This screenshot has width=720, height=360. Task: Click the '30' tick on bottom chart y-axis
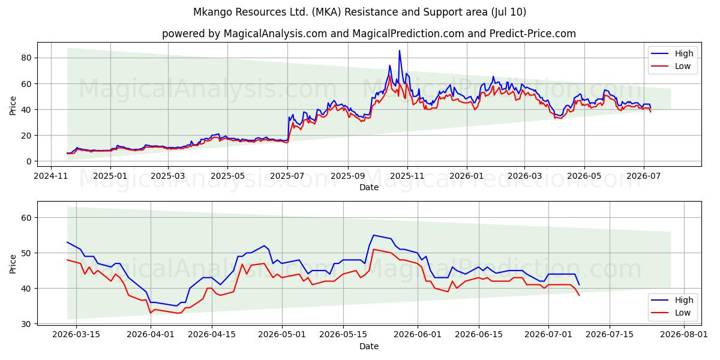tap(28, 324)
